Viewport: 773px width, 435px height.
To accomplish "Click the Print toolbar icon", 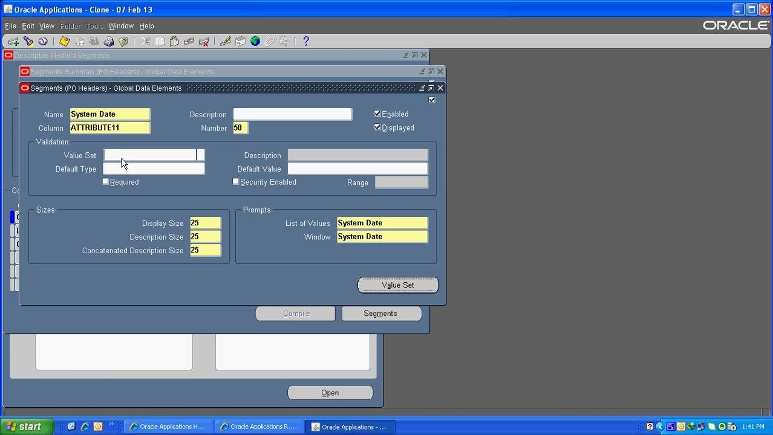I will (x=109, y=42).
